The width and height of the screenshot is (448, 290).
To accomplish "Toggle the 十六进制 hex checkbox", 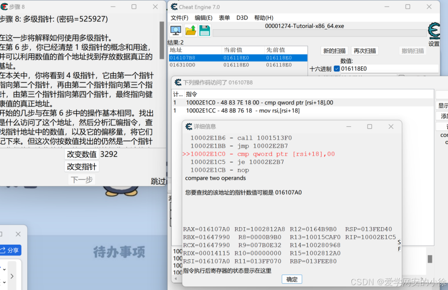I will (x=336, y=69).
